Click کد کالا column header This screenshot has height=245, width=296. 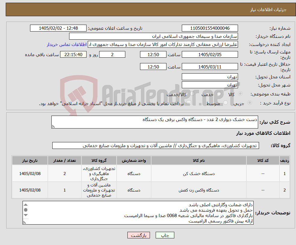pyautogui.click(x=263, y=161)
